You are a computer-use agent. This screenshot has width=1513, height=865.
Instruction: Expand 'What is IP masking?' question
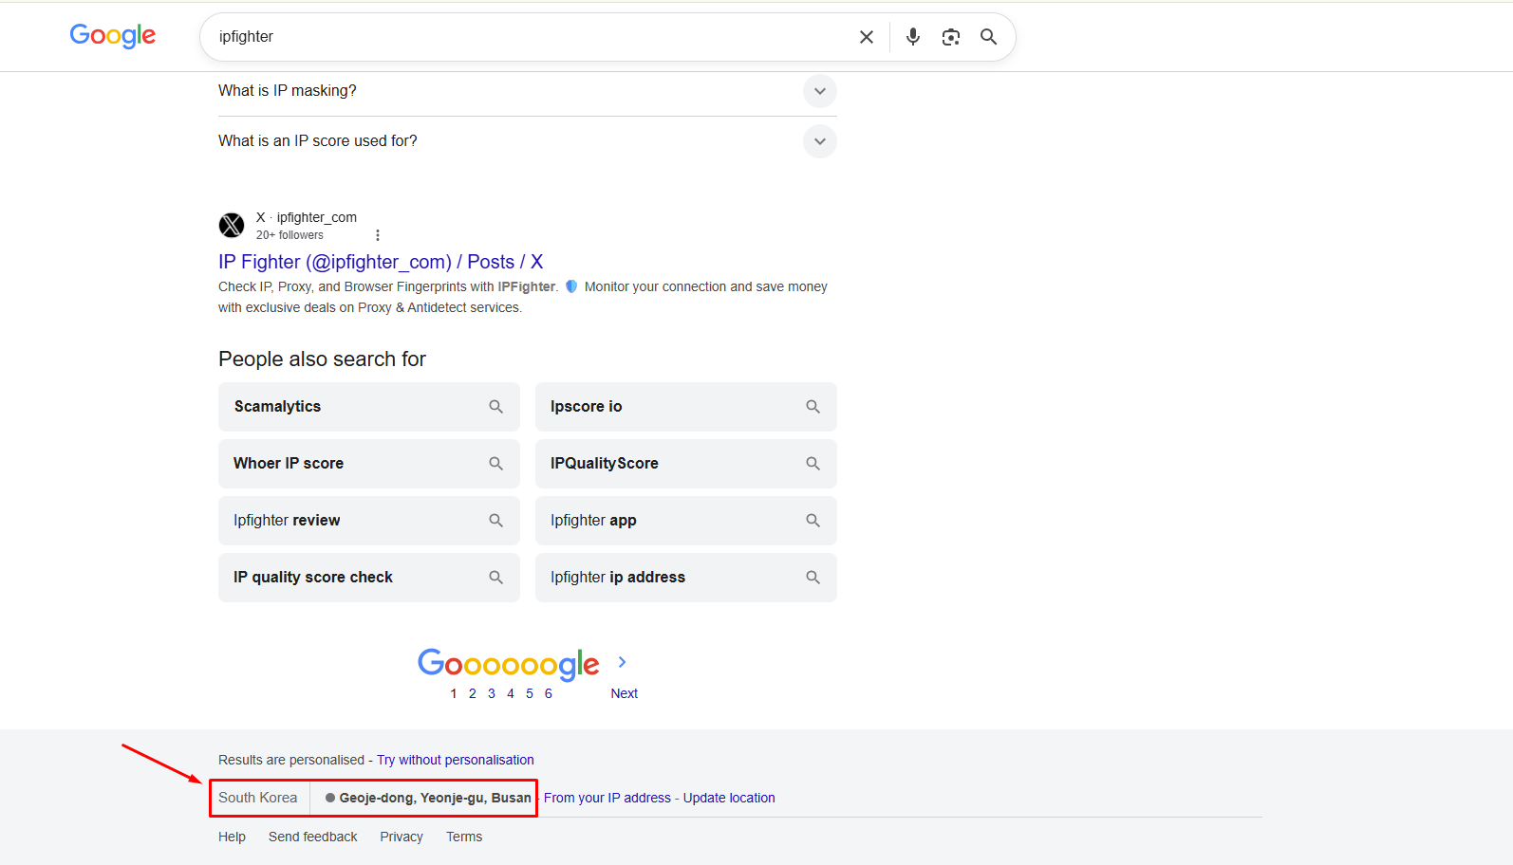(x=528, y=91)
